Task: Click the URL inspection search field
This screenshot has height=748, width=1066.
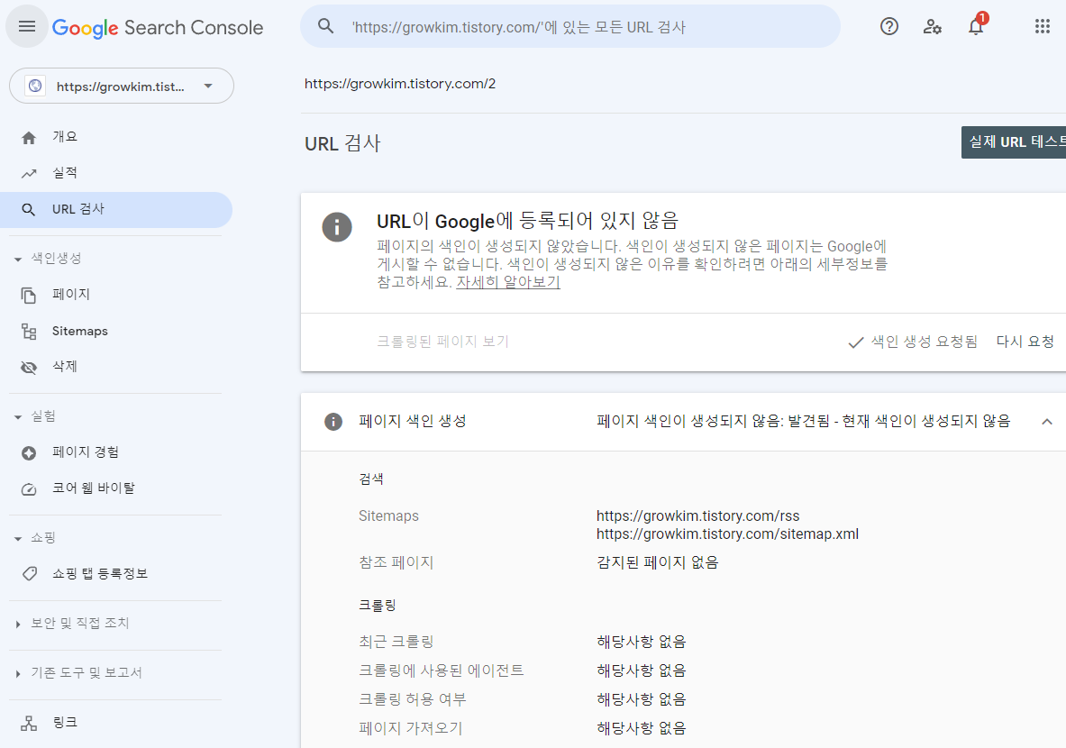Action: pyautogui.click(x=570, y=26)
